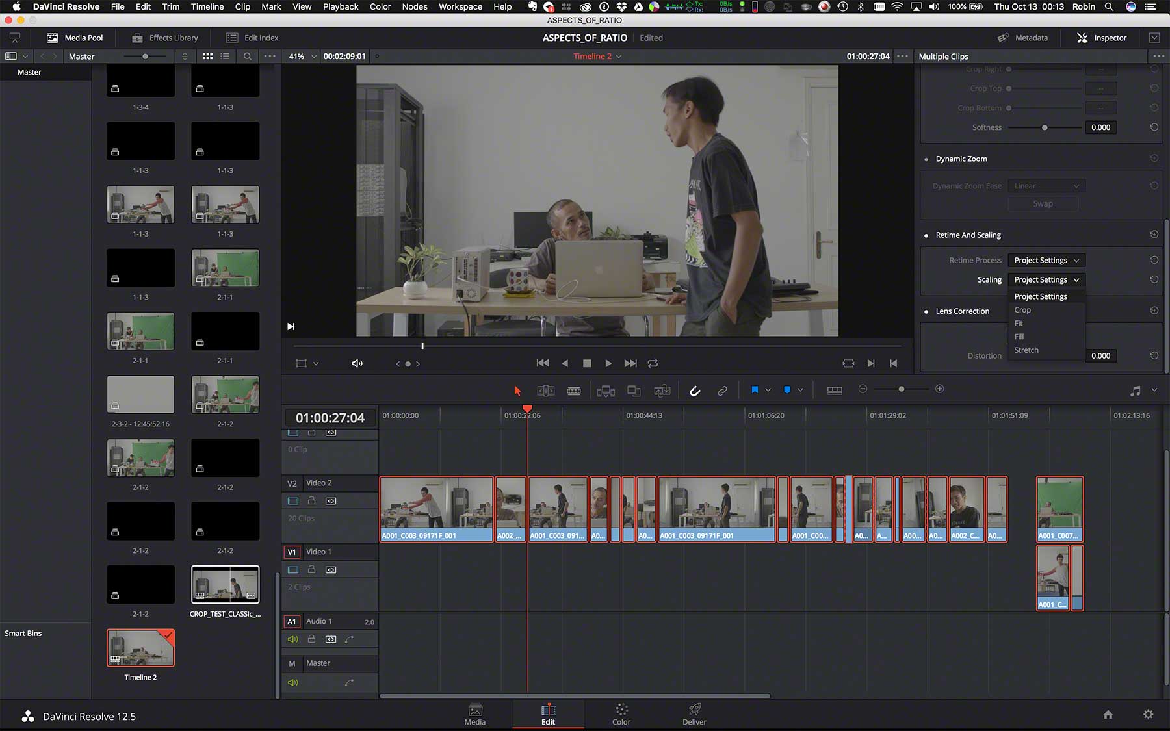Open the Color menu in menu bar
This screenshot has width=1170, height=731.
pos(380,6)
